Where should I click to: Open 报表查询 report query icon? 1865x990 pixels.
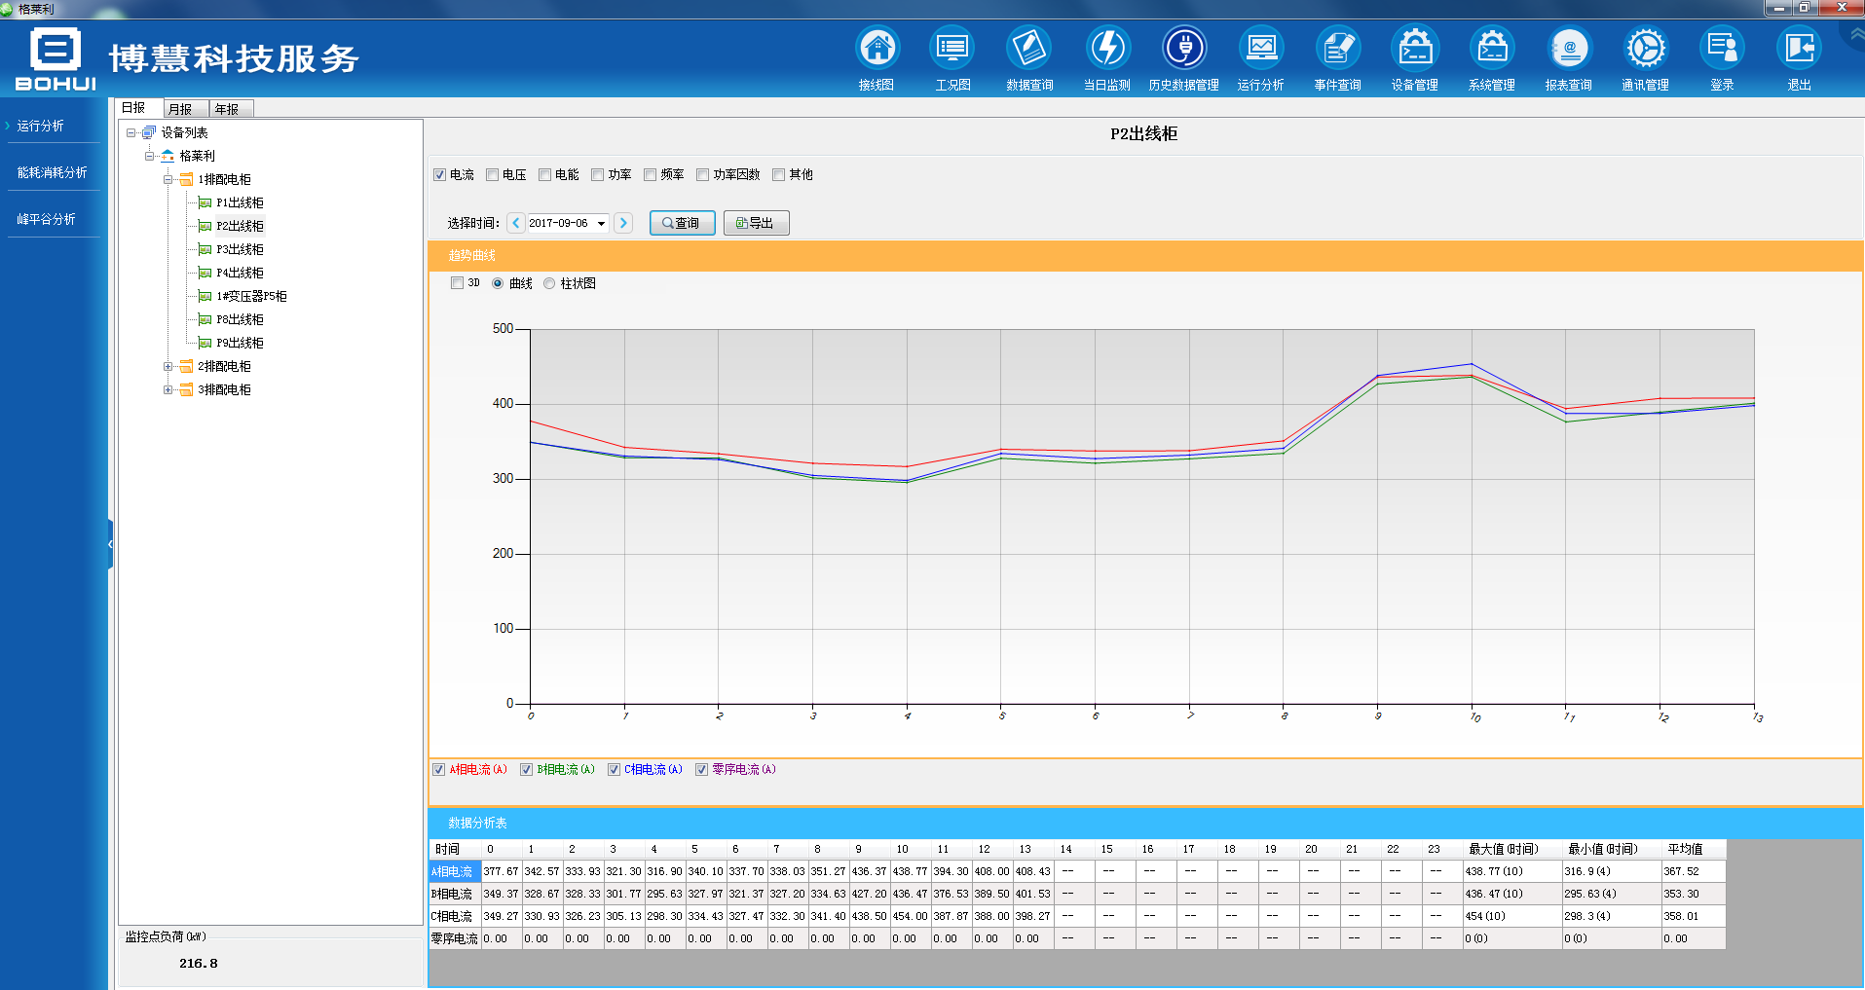pyautogui.click(x=1568, y=48)
